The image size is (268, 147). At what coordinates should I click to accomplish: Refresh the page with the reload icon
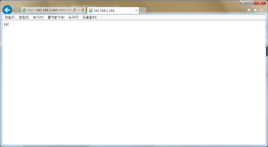tap(83, 10)
